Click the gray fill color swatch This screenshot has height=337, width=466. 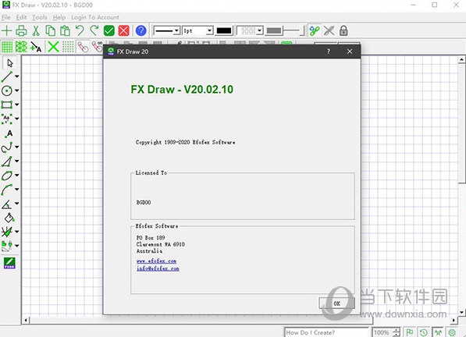click(274, 30)
